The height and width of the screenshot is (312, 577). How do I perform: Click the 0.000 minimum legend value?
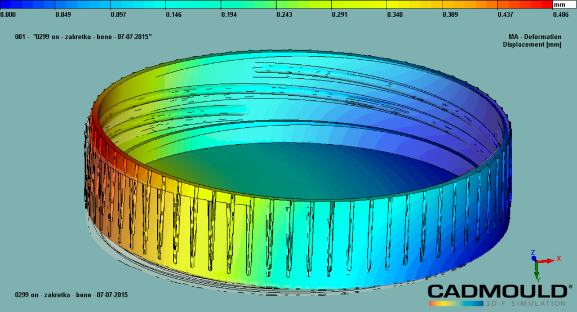(x=8, y=14)
